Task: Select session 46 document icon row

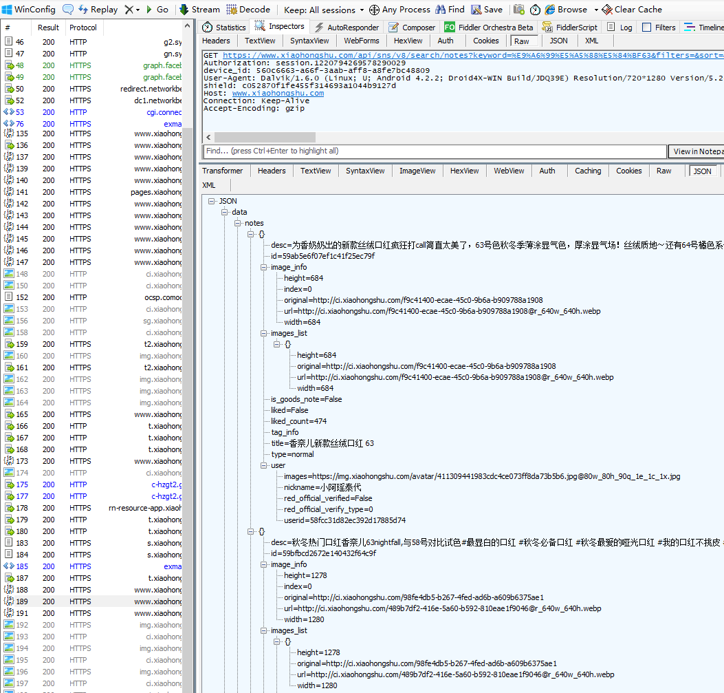Action: coord(92,42)
